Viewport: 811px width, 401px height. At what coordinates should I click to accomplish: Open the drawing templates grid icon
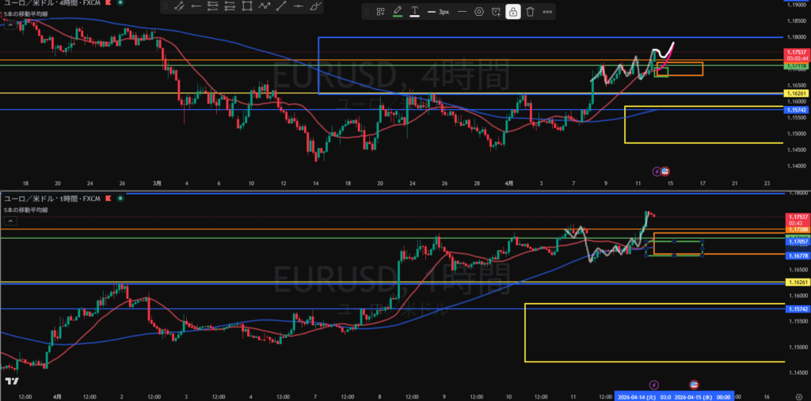(x=380, y=12)
